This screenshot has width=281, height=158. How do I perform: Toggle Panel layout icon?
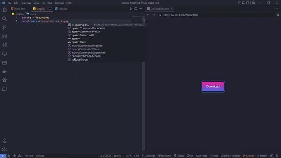(244, 3)
